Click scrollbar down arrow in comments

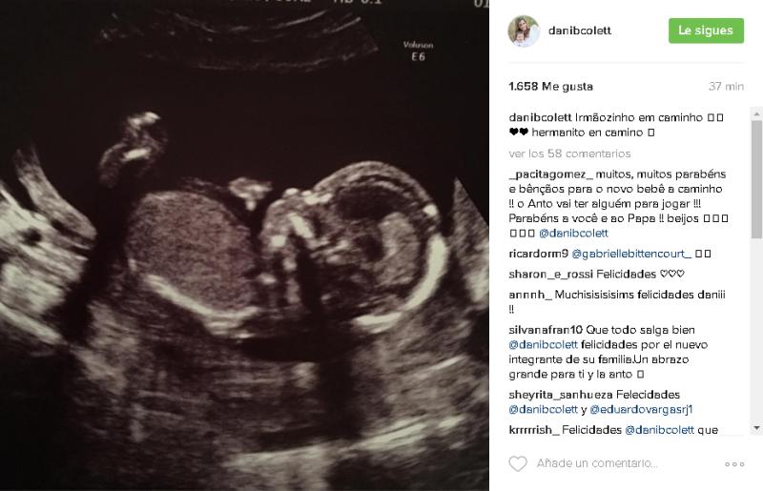coord(756,428)
